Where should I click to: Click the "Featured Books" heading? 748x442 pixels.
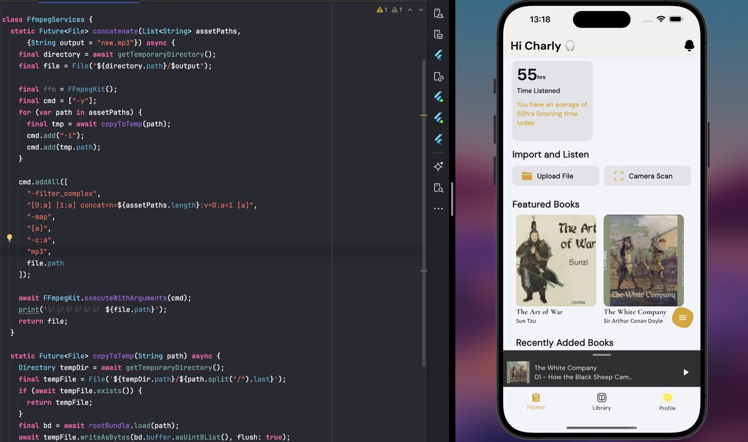[545, 204]
